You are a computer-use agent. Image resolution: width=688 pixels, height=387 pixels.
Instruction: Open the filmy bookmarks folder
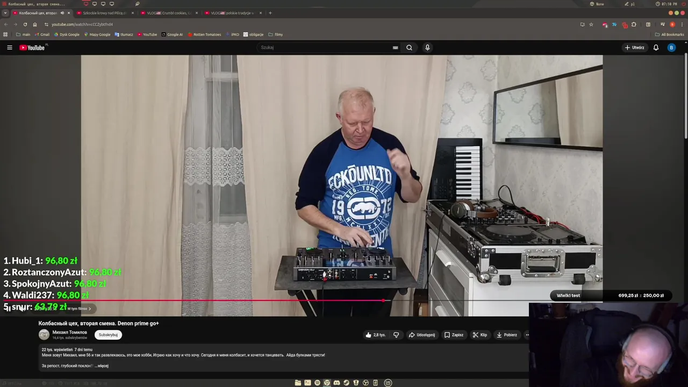(276, 34)
